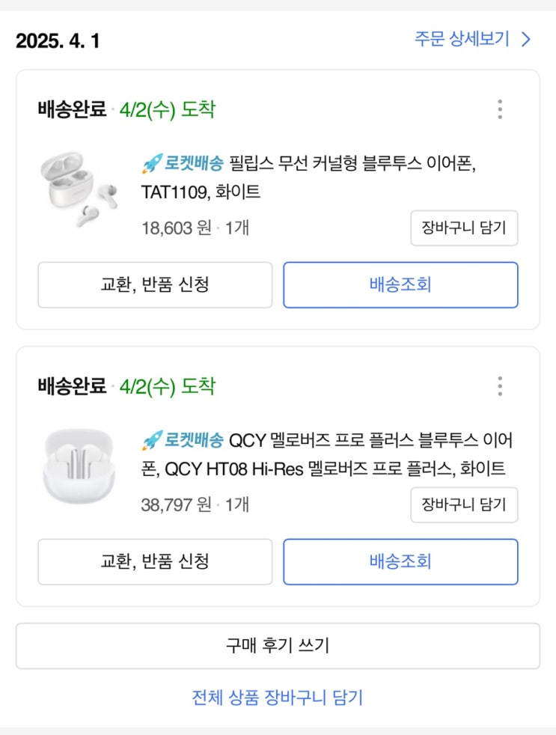Click the 전체 상품 장바구니 담기 link

click(x=278, y=698)
